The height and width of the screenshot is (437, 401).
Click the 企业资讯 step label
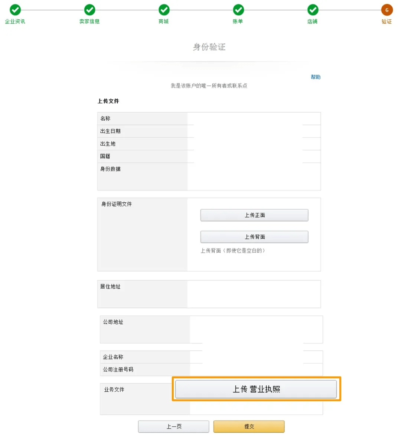pos(15,22)
